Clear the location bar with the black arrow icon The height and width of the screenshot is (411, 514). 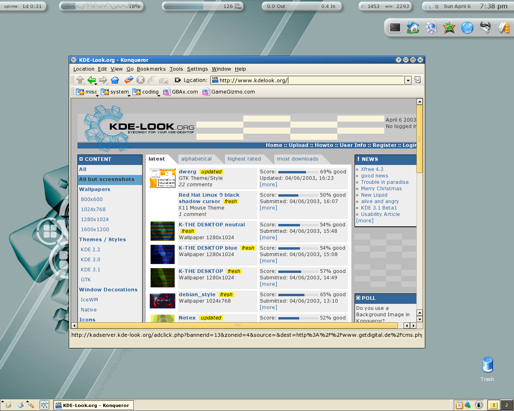pos(178,80)
